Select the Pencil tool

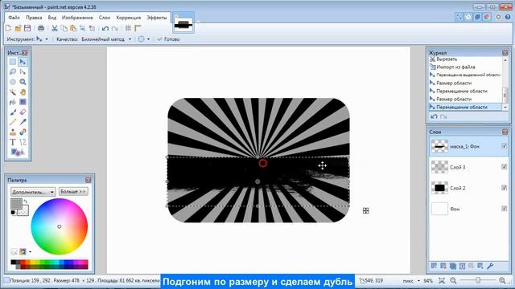(13, 122)
